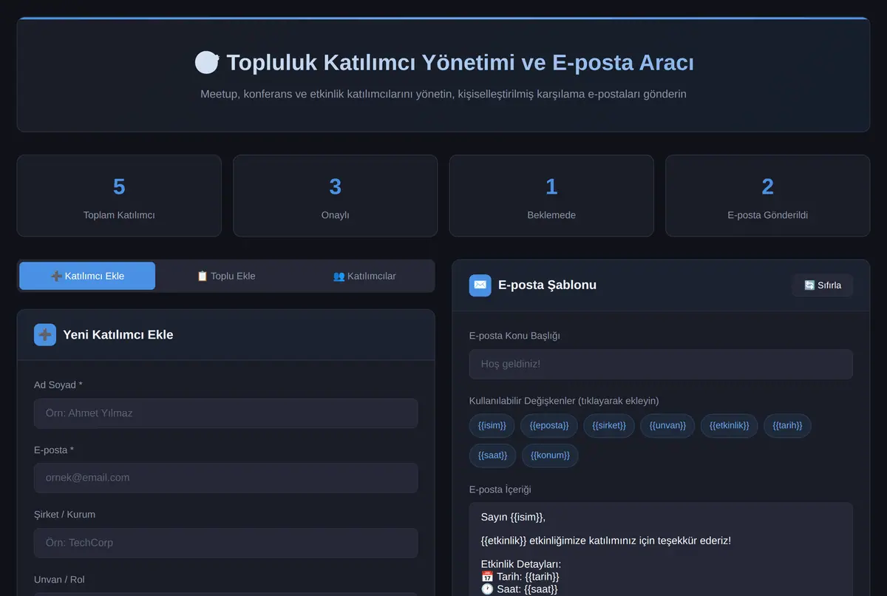Click the plus icon beside Yeni Katılımcı Ekle
Image resolution: width=887 pixels, height=596 pixels.
pyautogui.click(x=45, y=334)
